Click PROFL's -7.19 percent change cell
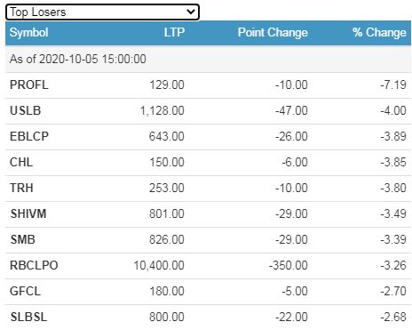Viewport: 412px width, 330px height. pyautogui.click(x=393, y=85)
